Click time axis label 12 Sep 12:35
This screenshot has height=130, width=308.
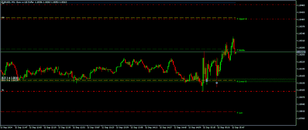tap(64, 127)
